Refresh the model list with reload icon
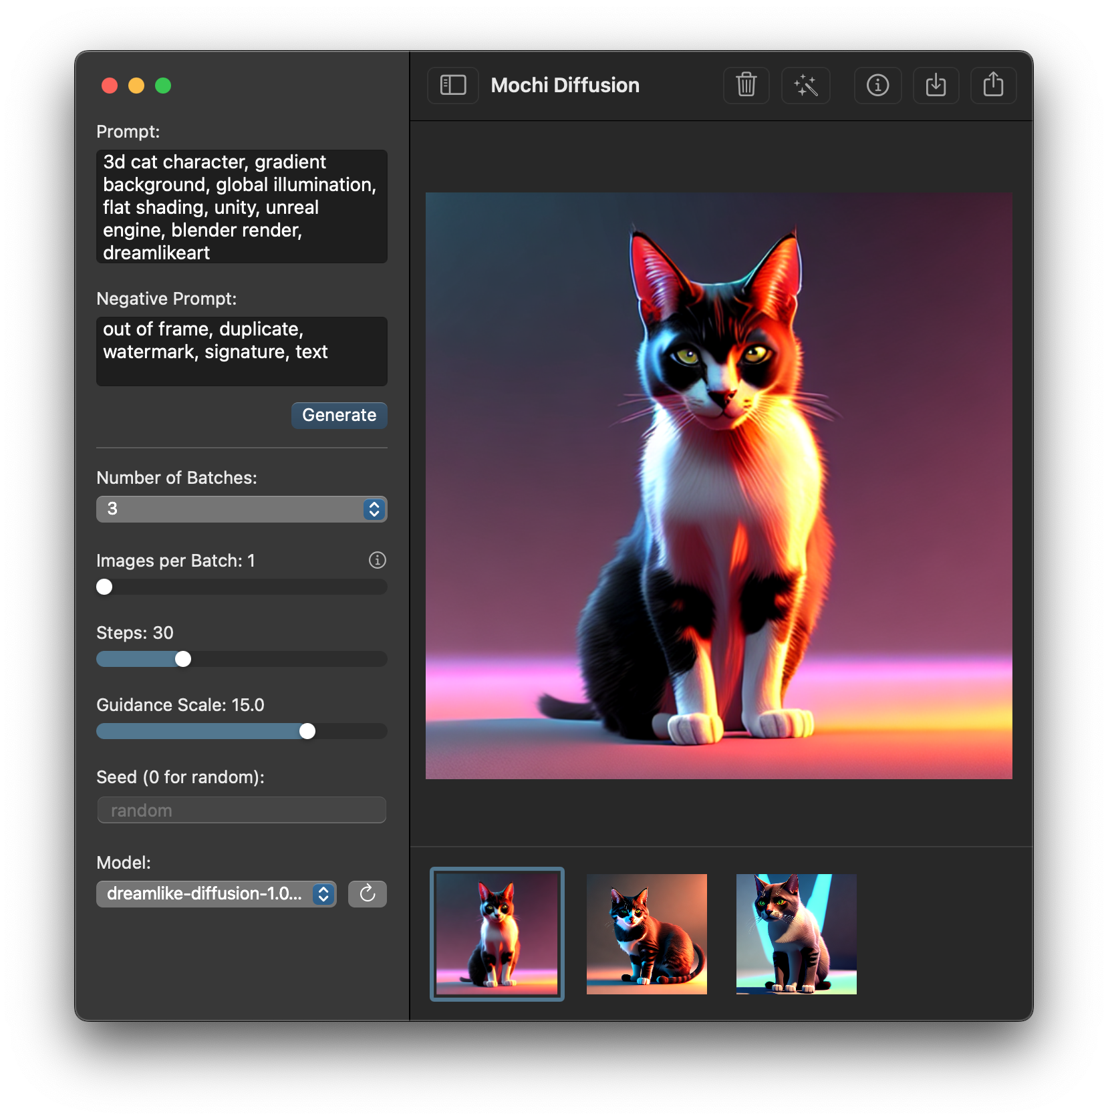The height and width of the screenshot is (1120, 1108). (x=368, y=893)
